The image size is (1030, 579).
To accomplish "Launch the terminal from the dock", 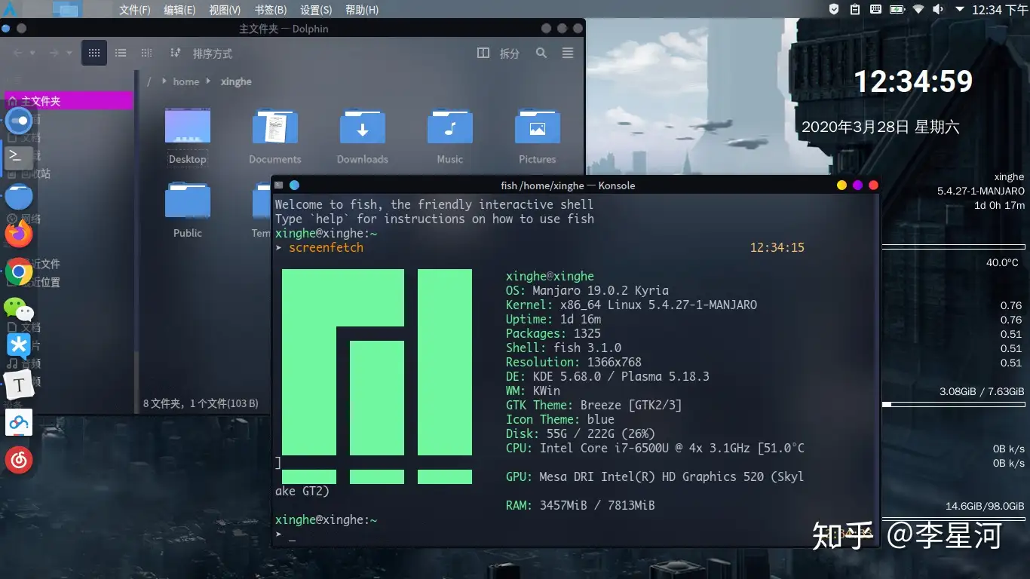I will point(19,158).
